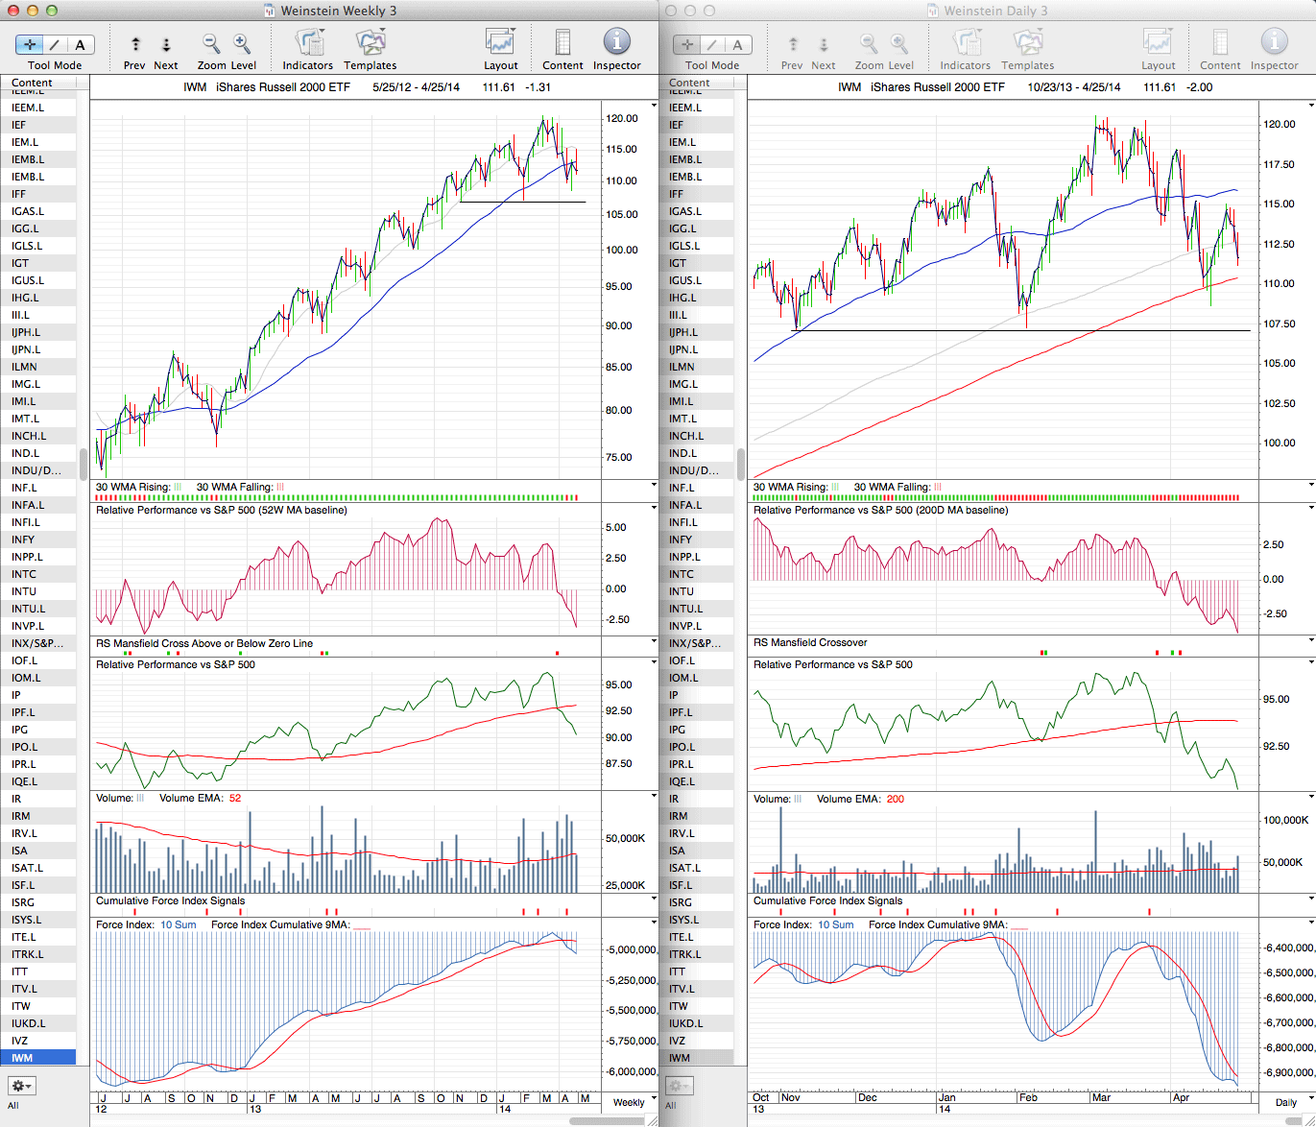Activate the text annotation tool
This screenshot has width=1316, height=1127.
click(x=80, y=44)
